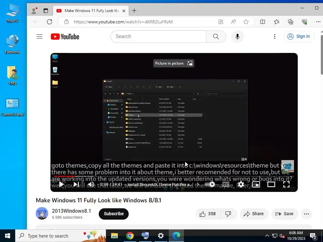Mute the video volume
This screenshot has width=323, height=242.
tap(91, 184)
